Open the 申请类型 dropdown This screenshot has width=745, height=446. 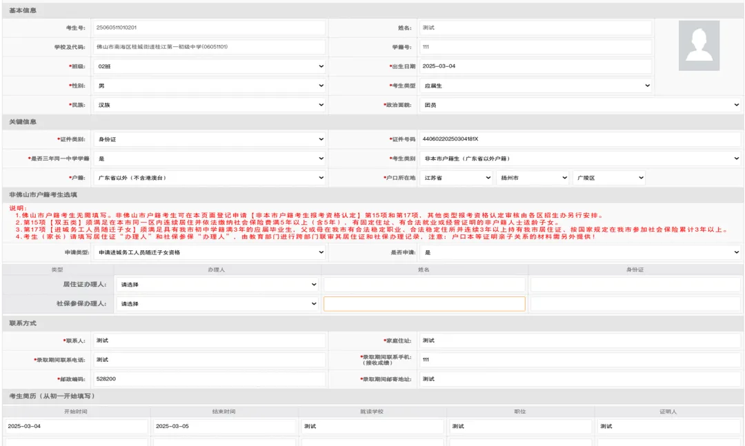tap(210, 252)
